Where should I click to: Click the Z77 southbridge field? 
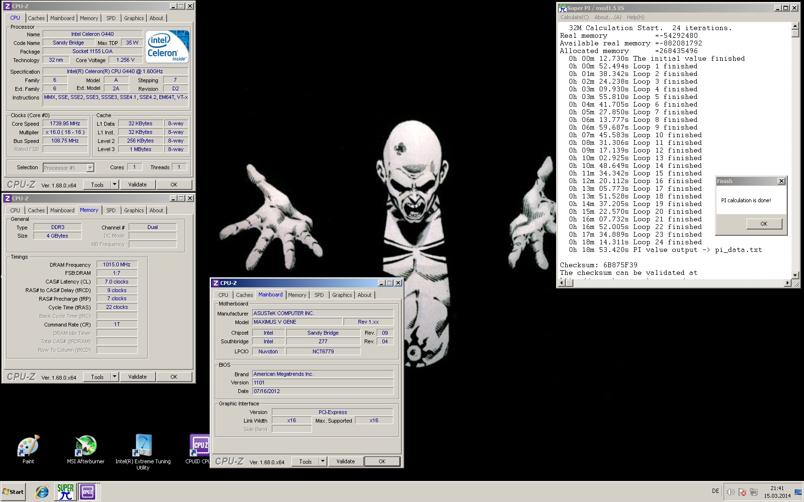click(x=323, y=341)
